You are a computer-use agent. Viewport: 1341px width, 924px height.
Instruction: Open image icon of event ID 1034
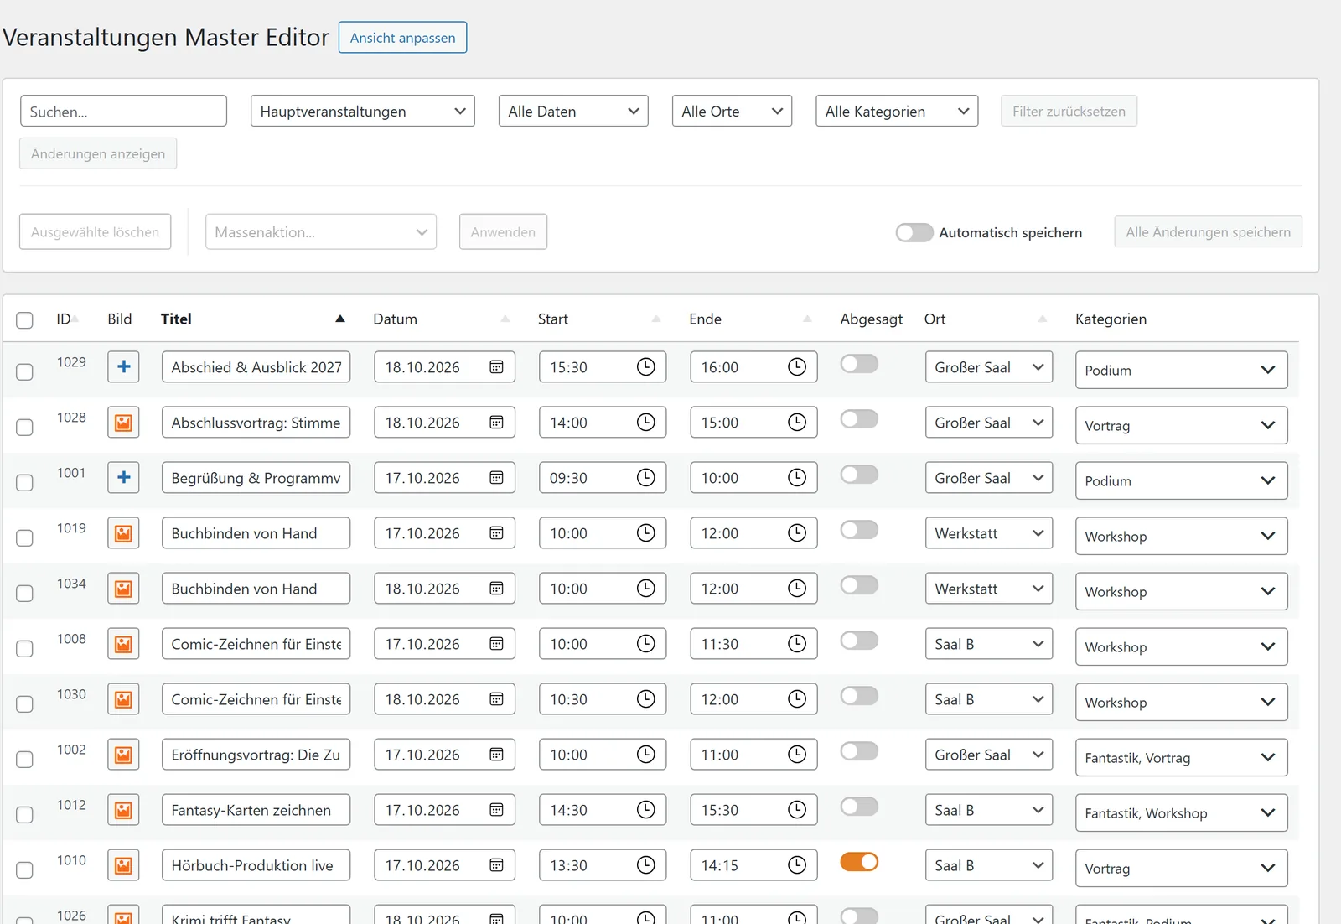pyautogui.click(x=123, y=588)
